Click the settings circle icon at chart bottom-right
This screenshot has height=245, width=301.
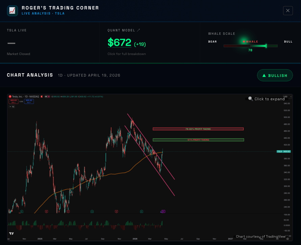(x=287, y=239)
